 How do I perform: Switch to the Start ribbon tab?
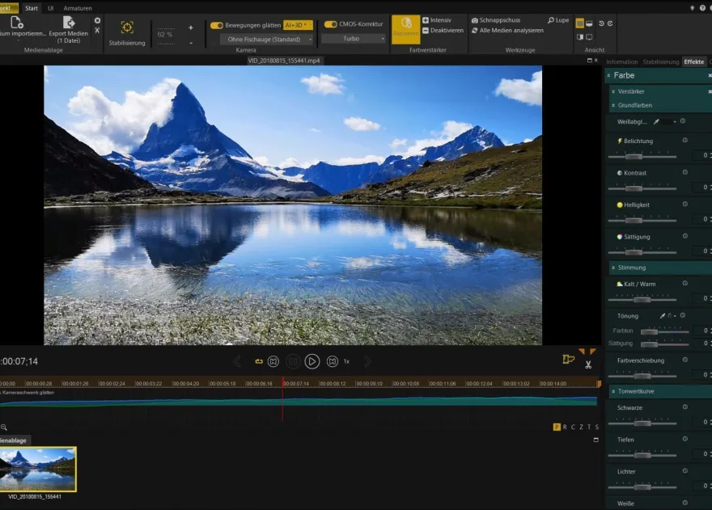click(x=32, y=8)
